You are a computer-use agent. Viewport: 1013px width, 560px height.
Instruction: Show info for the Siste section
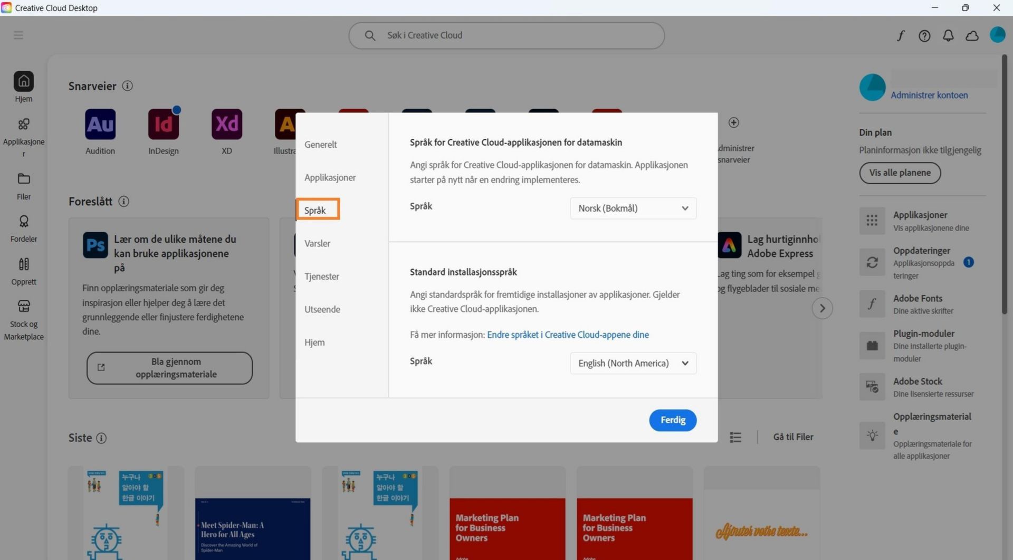[101, 438]
